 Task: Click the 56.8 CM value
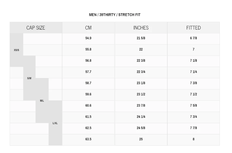[88, 61]
